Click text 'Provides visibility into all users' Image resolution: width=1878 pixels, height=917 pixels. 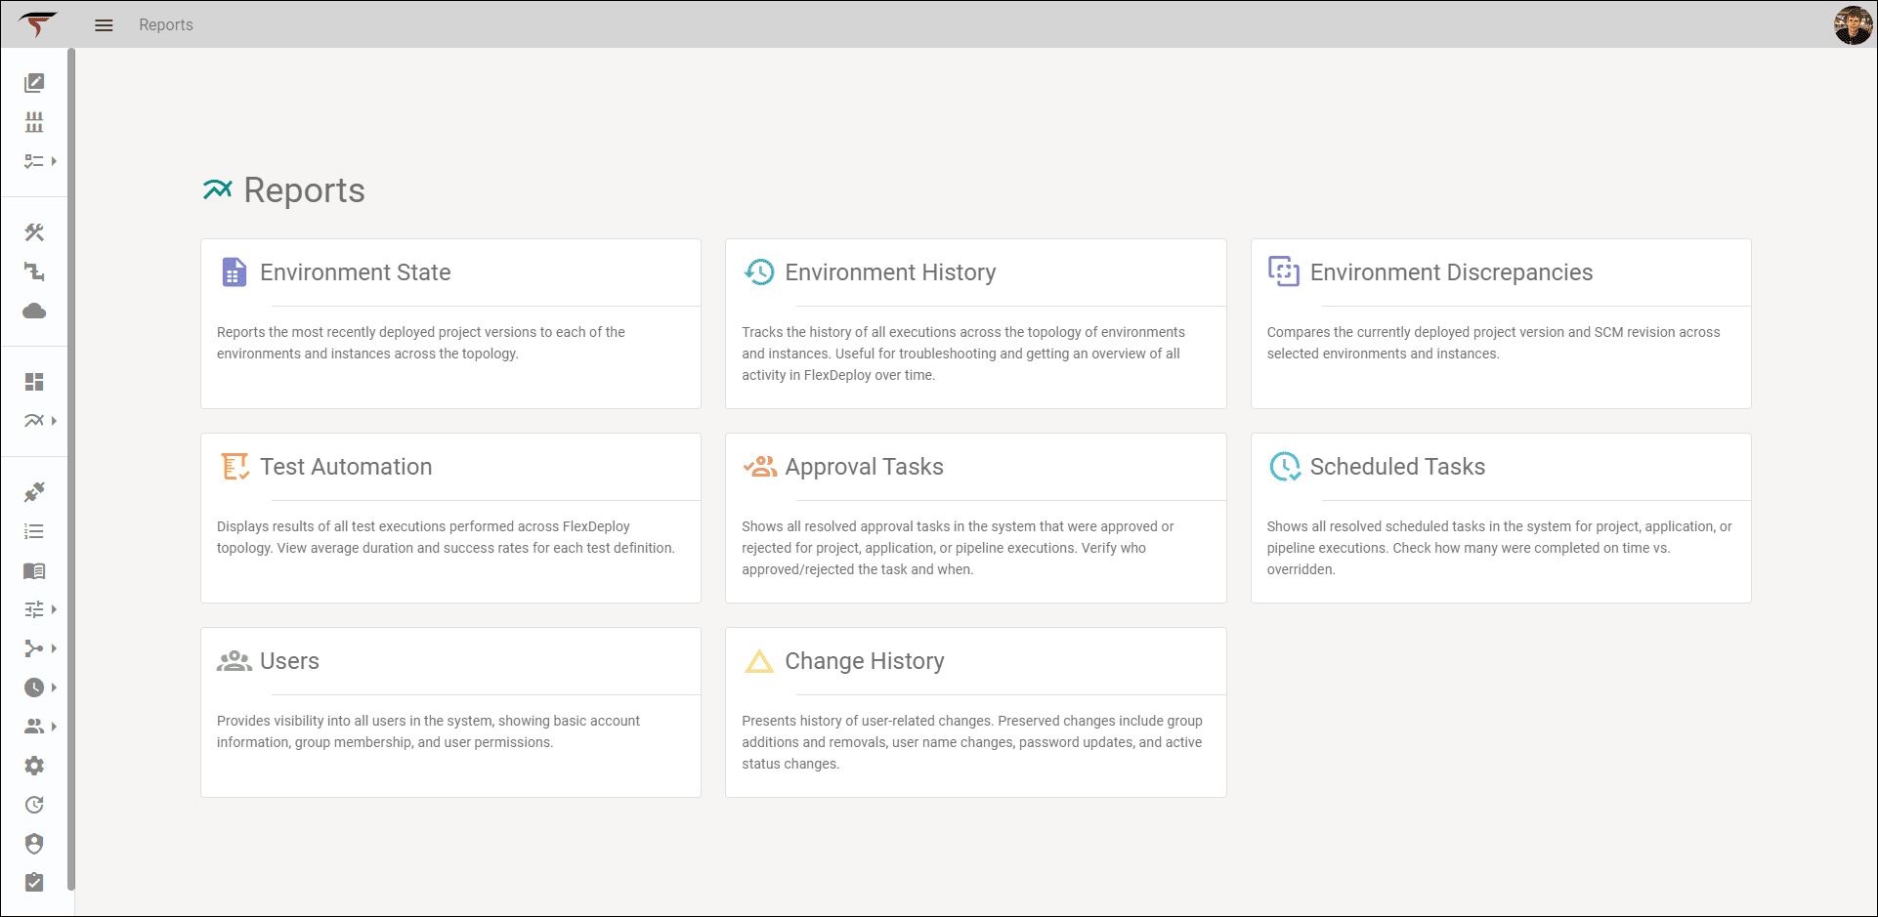click(312, 721)
